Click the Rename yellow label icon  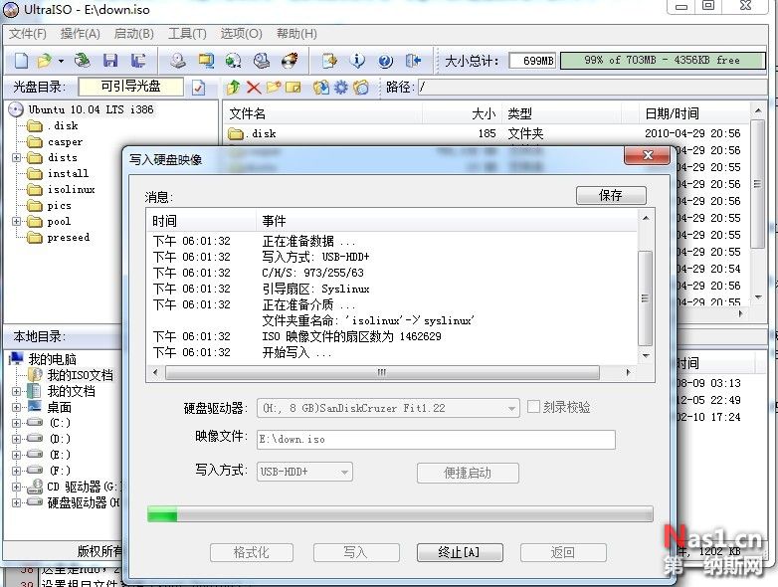293,88
